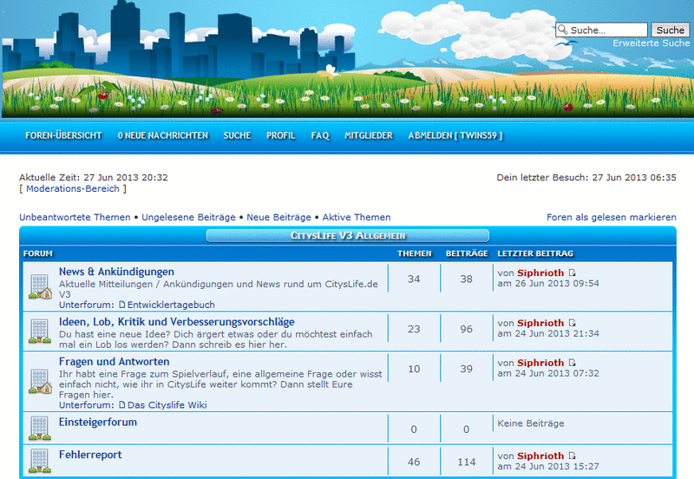
Task: Open the Erweiterte Suche link
Action: pos(651,43)
